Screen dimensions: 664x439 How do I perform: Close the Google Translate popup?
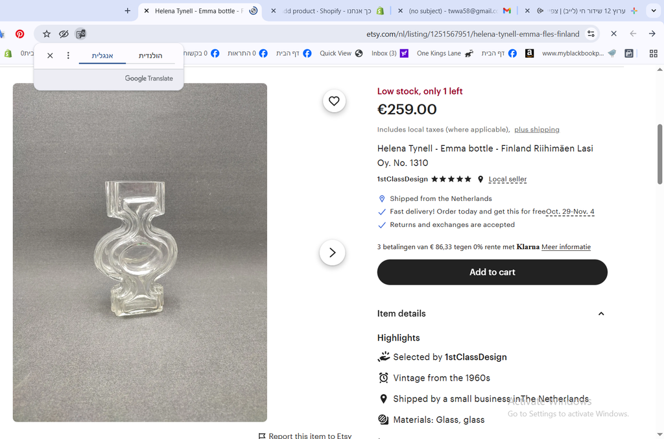50,56
